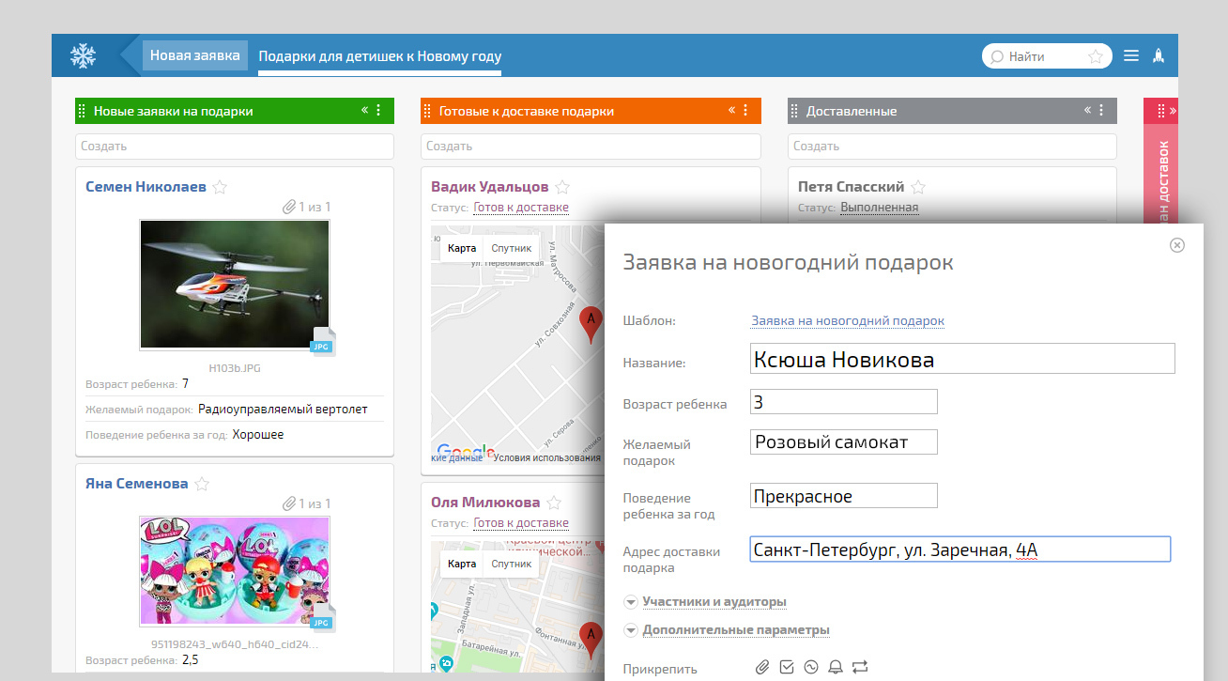Expand Участники и аудиторы section

tap(714, 602)
